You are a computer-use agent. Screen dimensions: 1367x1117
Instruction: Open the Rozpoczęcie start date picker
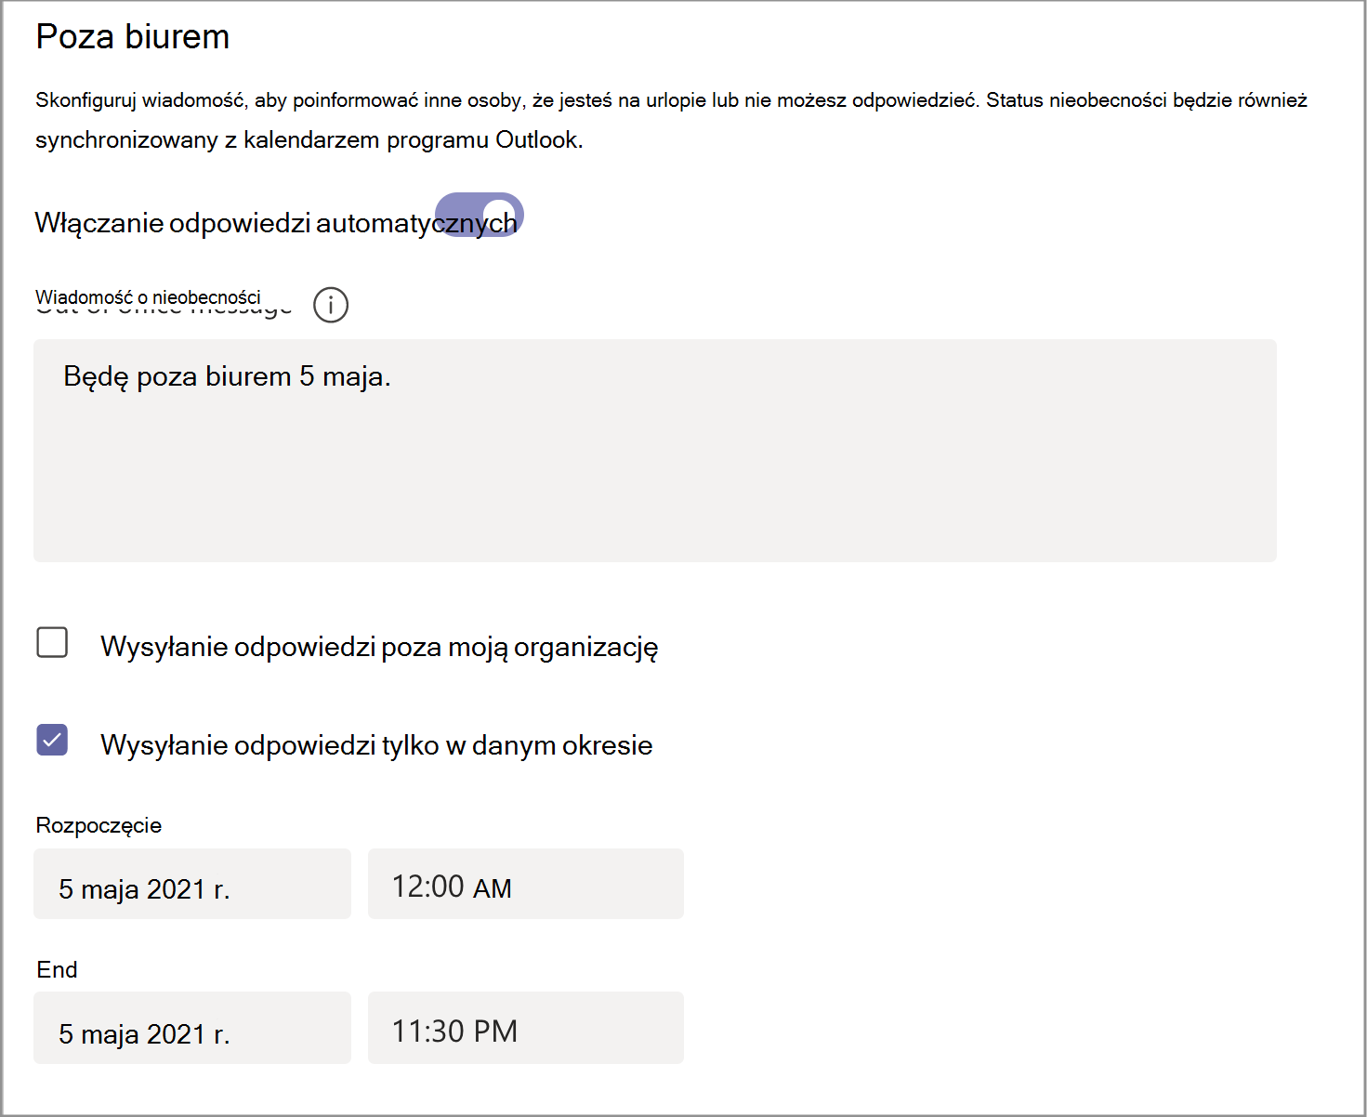tap(192, 884)
